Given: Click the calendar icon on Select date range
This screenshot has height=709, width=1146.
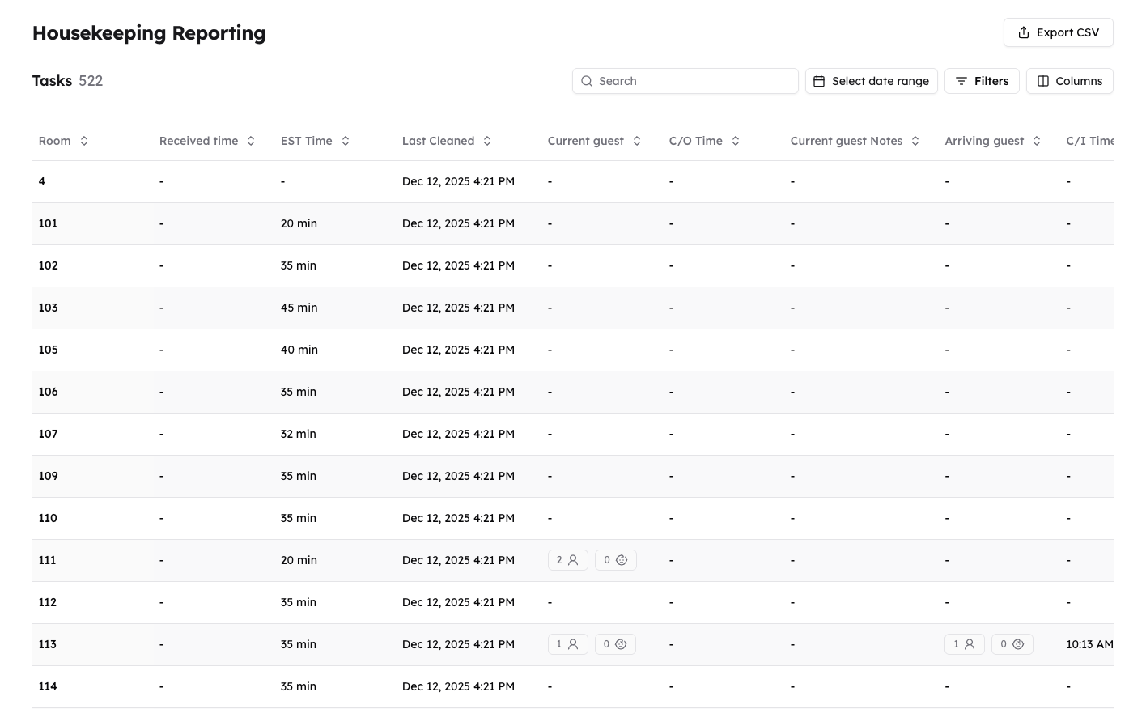Looking at the screenshot, I should [x=819, y=81].
